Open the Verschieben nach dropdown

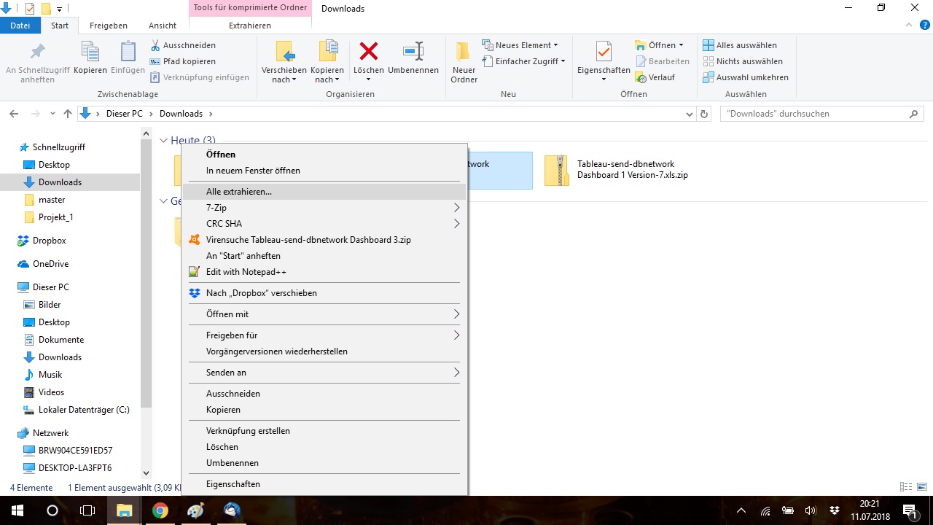[x=284, y=75]
